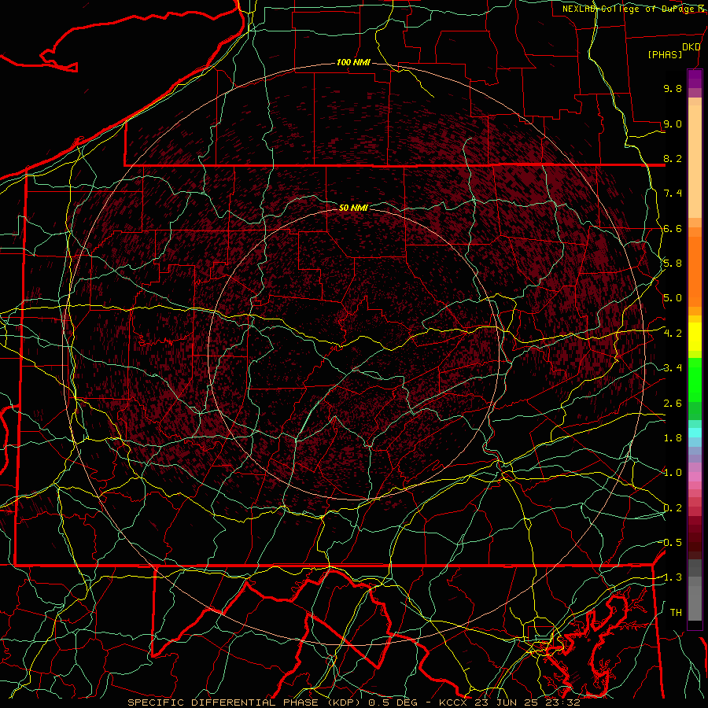Screen dimensions: 708x708
Task: Click the DKD label above the color scale
Action: [x=691, y=47]
